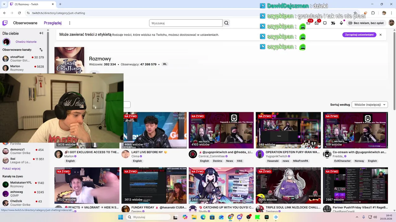396x222 pixels.
Task: Open Twitch user avatar menu
Action: point(391,23)
